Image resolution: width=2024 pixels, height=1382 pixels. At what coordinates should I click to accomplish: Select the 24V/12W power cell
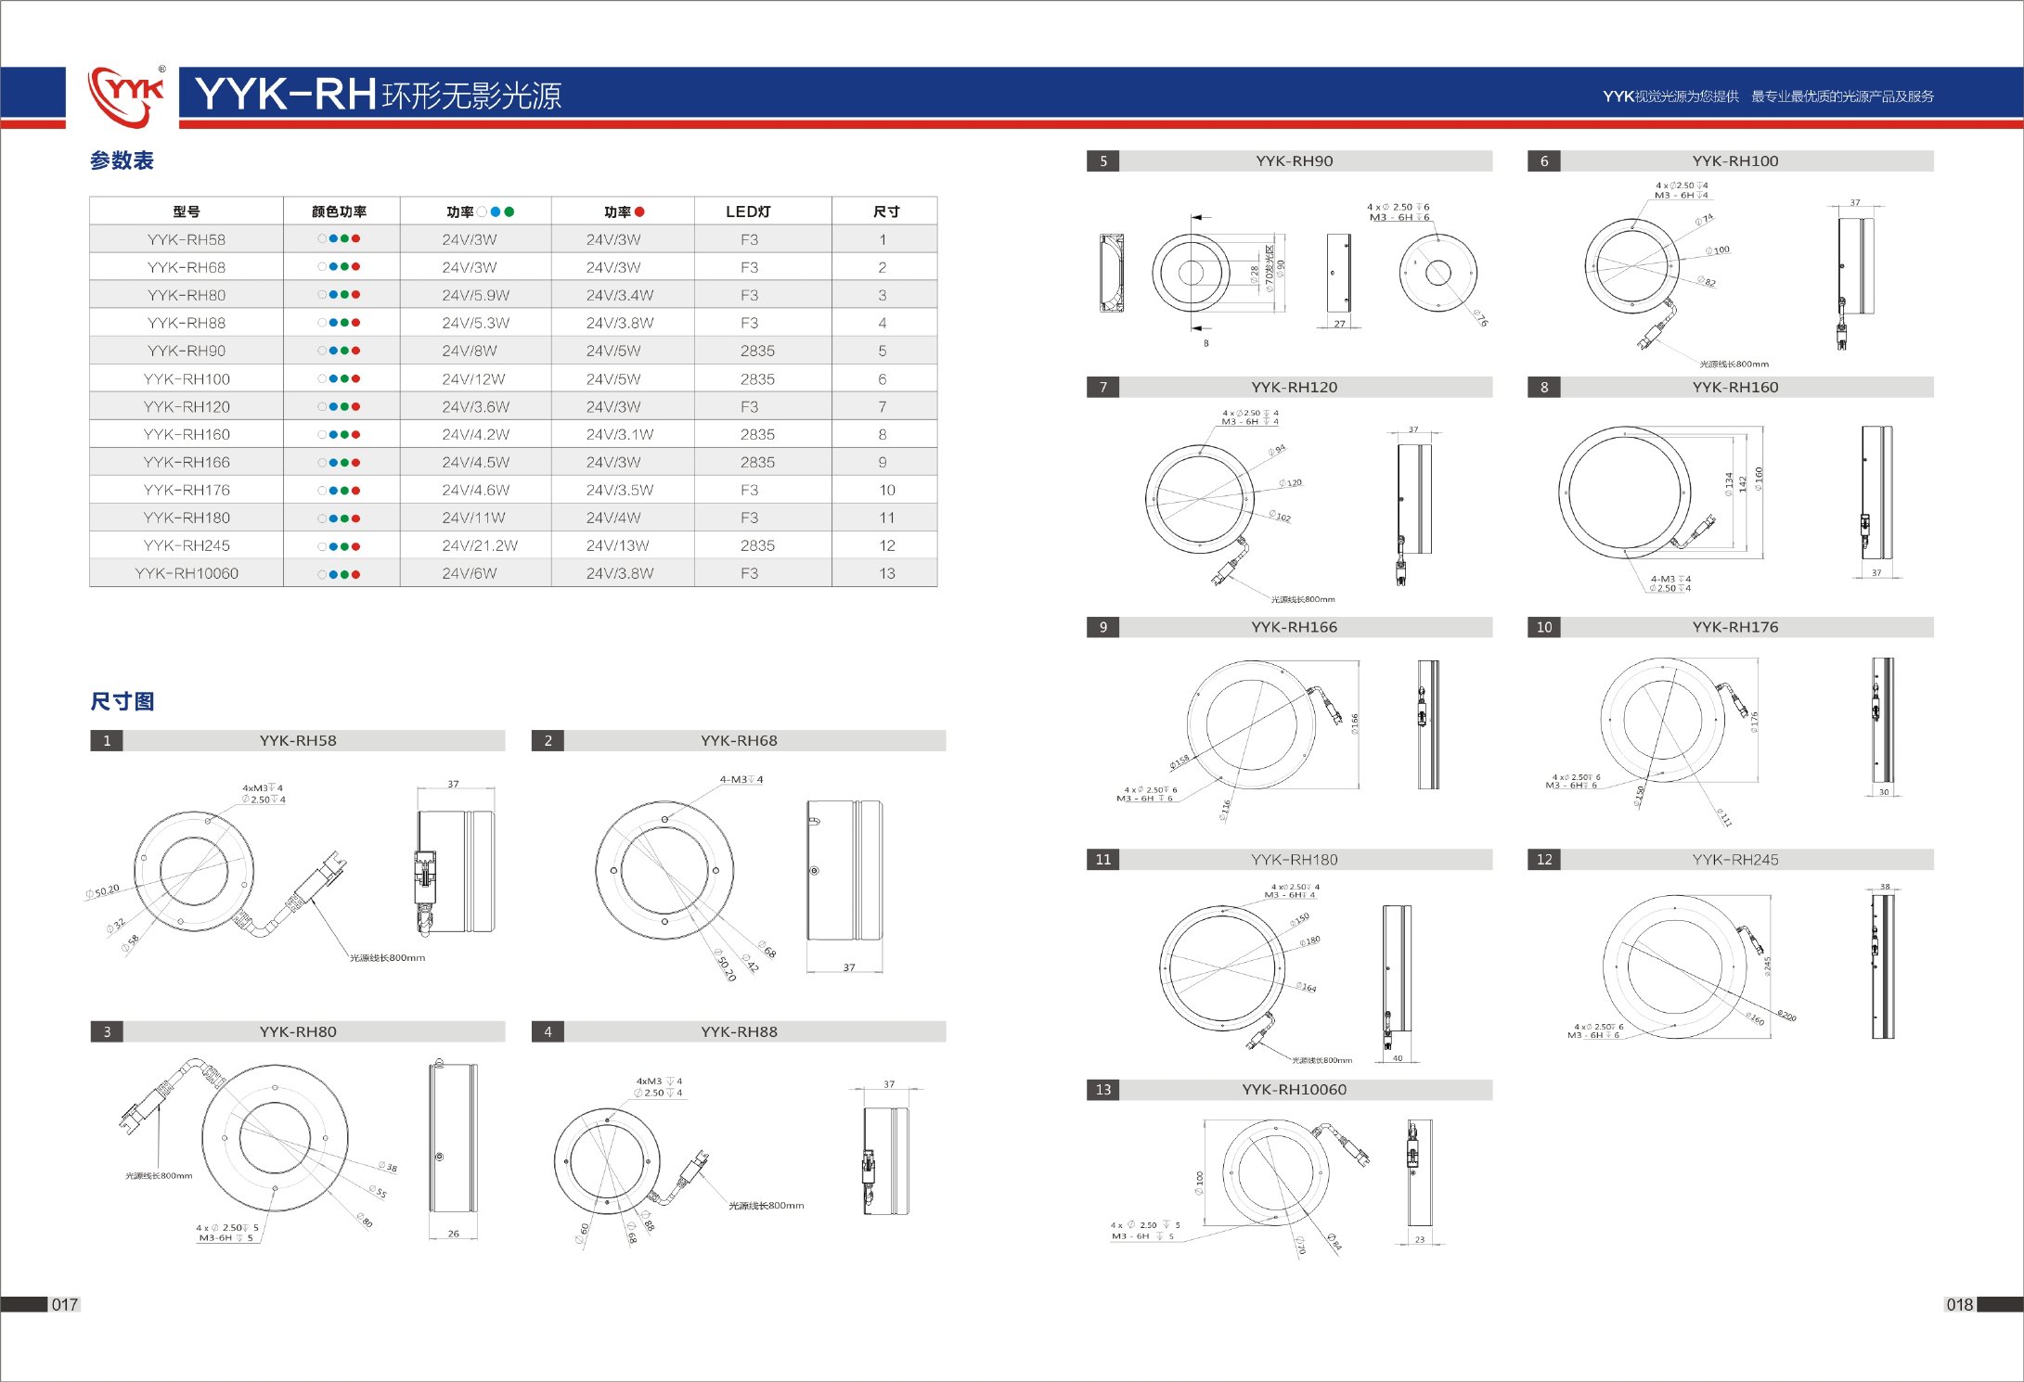(x=475, y=378)
